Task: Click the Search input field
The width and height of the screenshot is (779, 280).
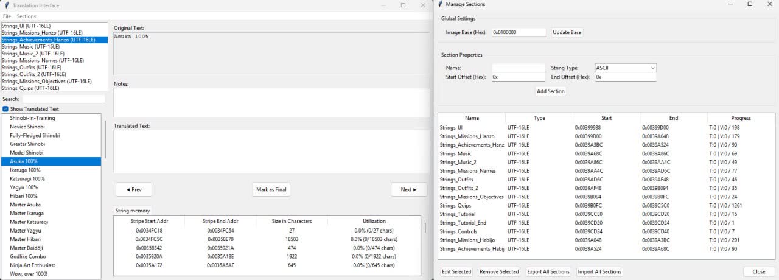Action: (63, 99)
